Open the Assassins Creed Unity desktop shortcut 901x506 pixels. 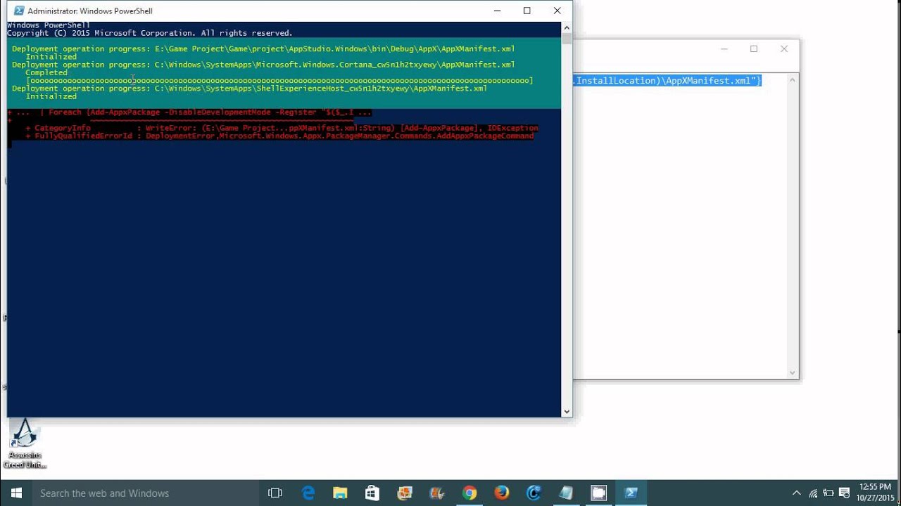point(25,443)
